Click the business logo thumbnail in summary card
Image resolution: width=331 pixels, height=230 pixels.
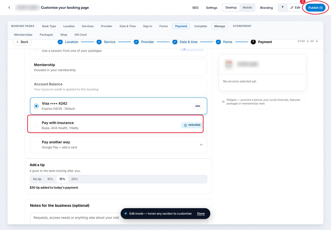pyautogui.click(x=229, y=64)
